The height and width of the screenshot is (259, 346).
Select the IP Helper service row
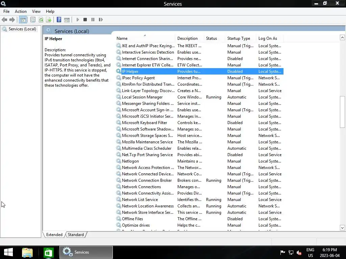click(x=199, y=71)
